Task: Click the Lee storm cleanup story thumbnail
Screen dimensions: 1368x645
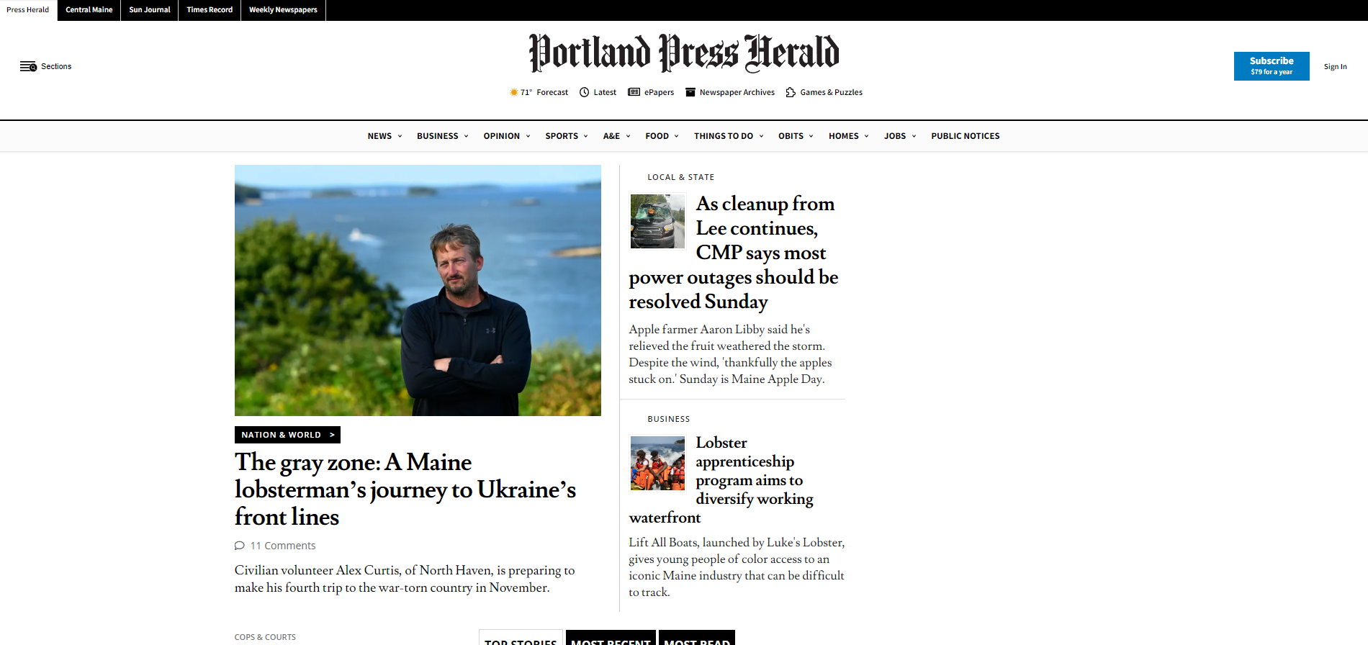Action: pos(657,221)
